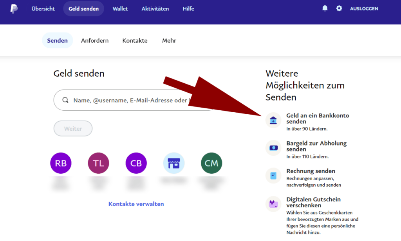The width and height of the screenshot is (401, 241).
Task: Click the digital gift card icon
Action: tap(273, 204)
